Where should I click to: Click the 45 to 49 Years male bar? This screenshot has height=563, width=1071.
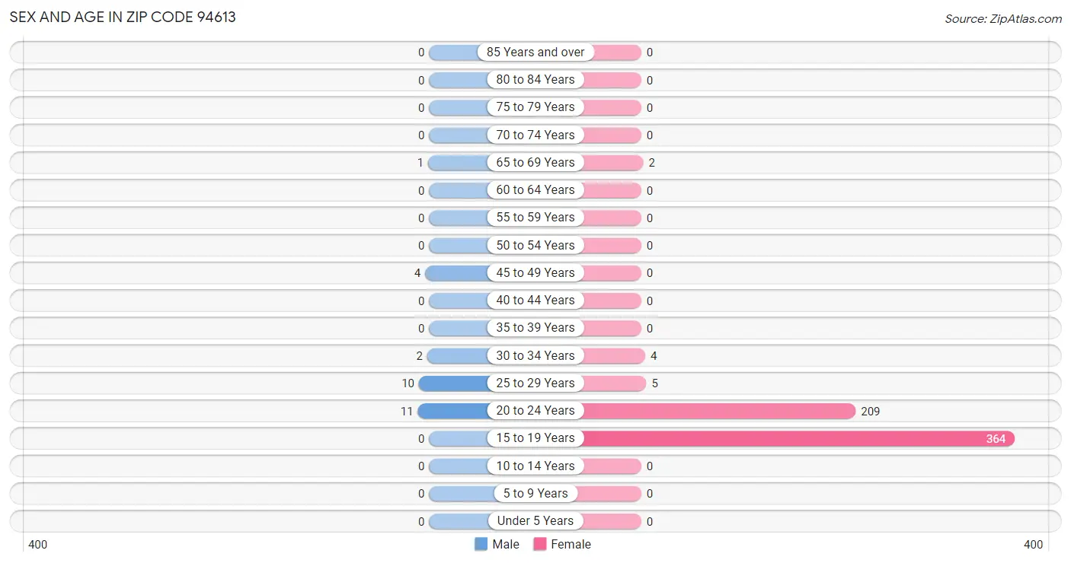coord(458,273)
